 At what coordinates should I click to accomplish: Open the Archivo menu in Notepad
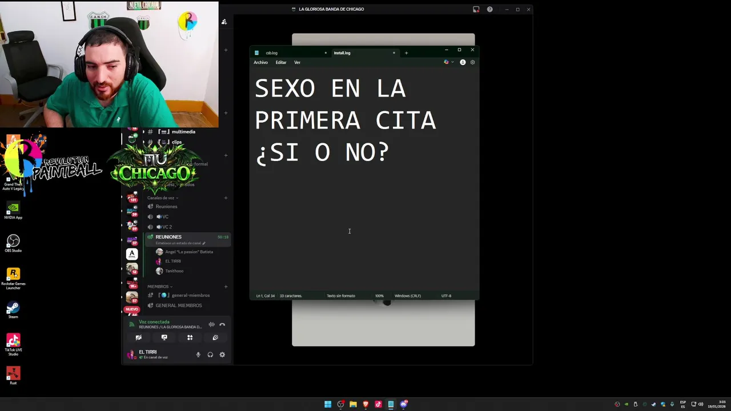pyautogui.click(x=260, y=62)
